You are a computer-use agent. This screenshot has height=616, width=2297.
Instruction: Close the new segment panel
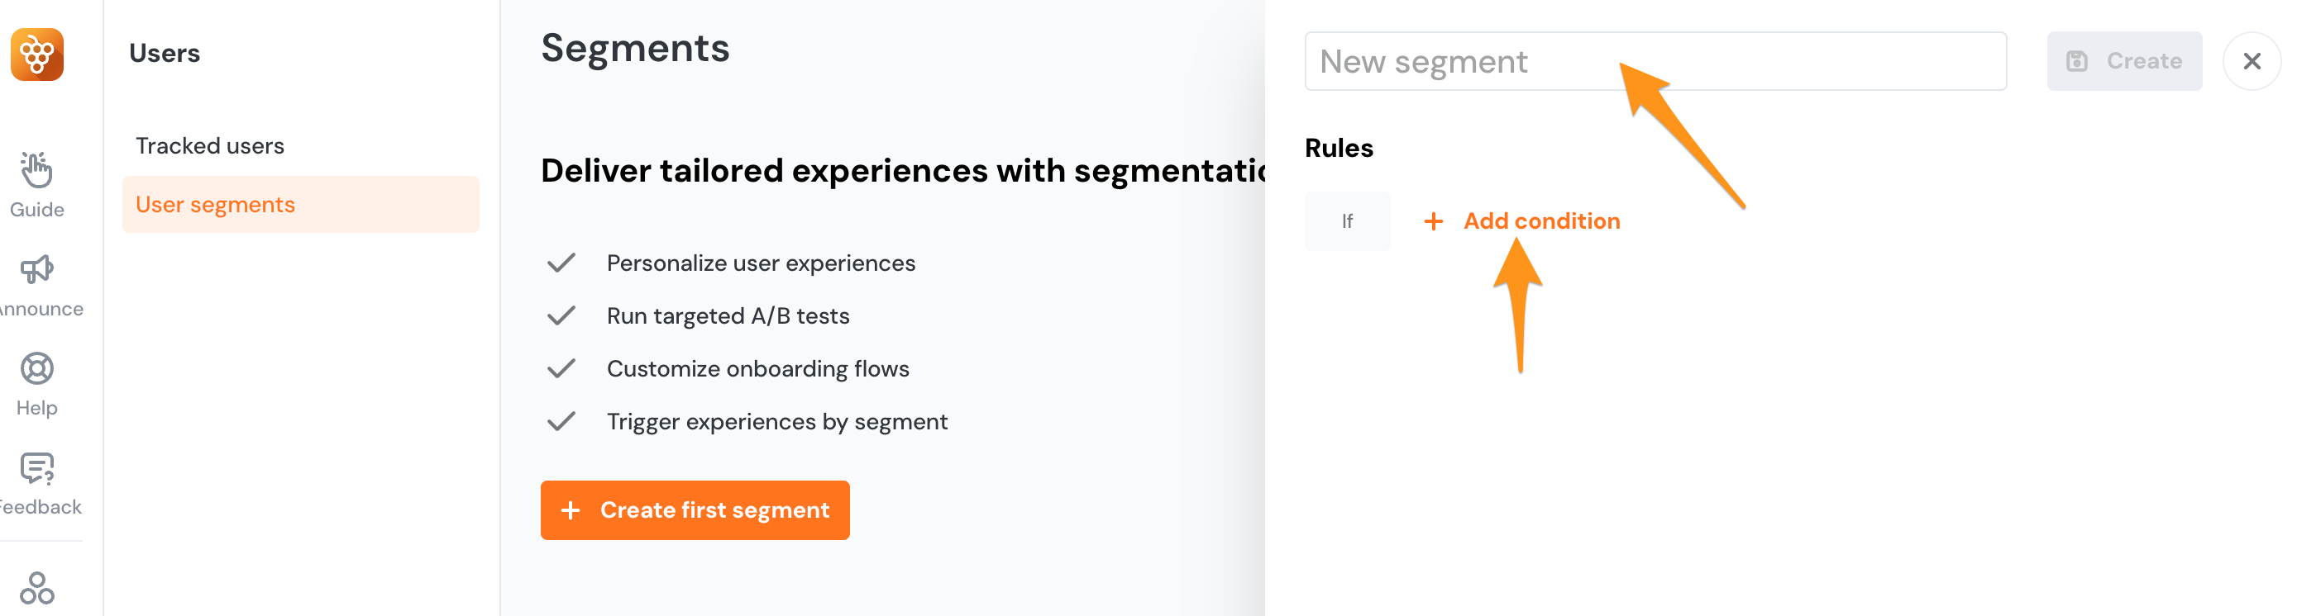point(2252,61)
